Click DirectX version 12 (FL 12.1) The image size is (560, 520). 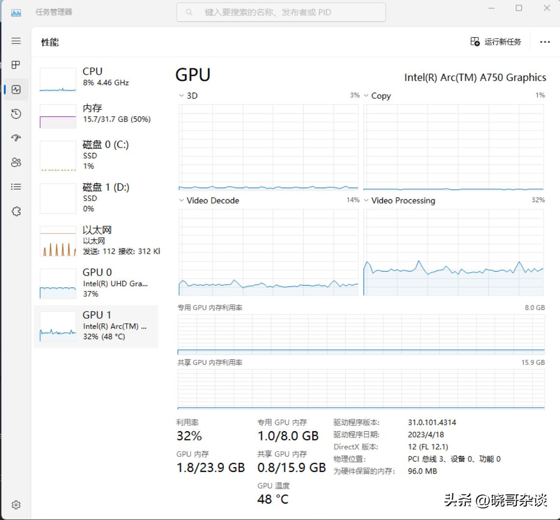point(428,447)
